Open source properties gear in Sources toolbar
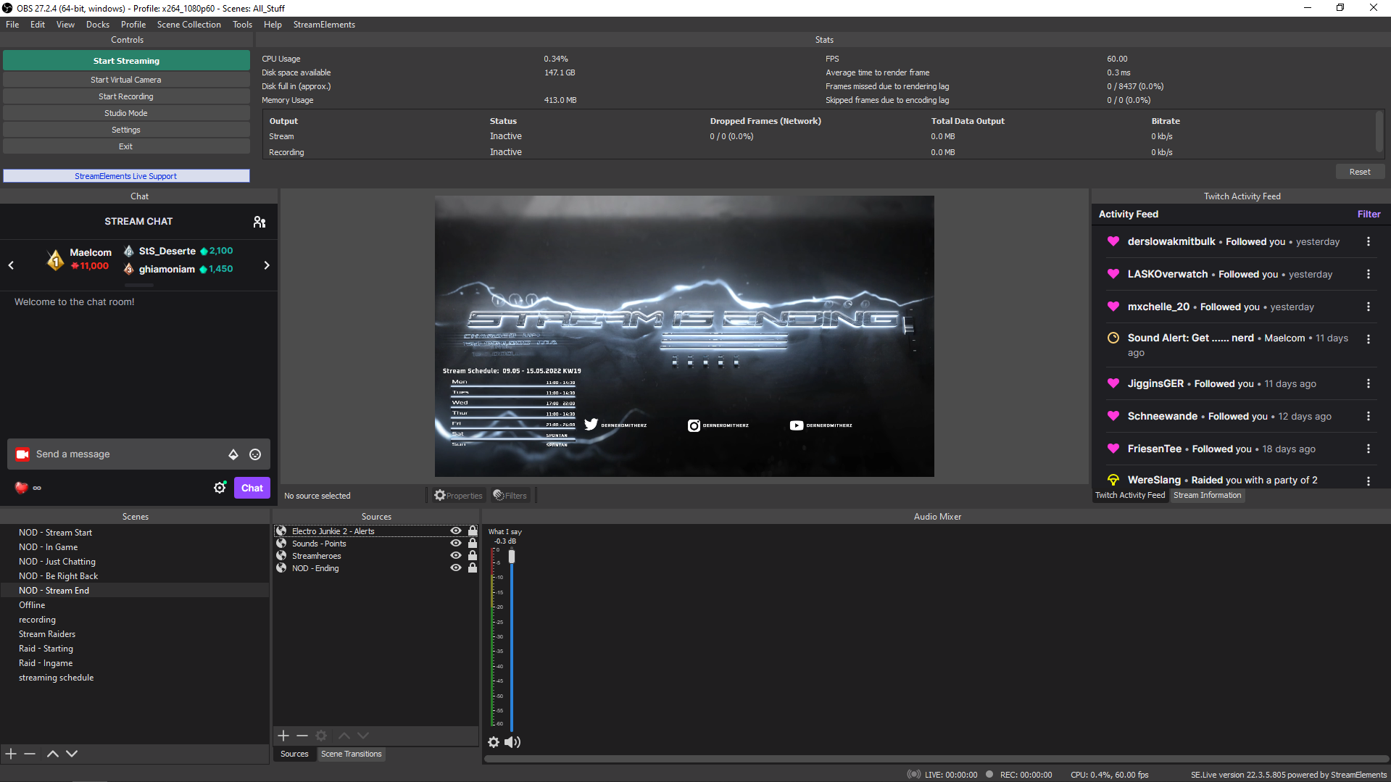Image resolution: width=1391 pixels, height=782 pixels. click(x=321, y=736)
